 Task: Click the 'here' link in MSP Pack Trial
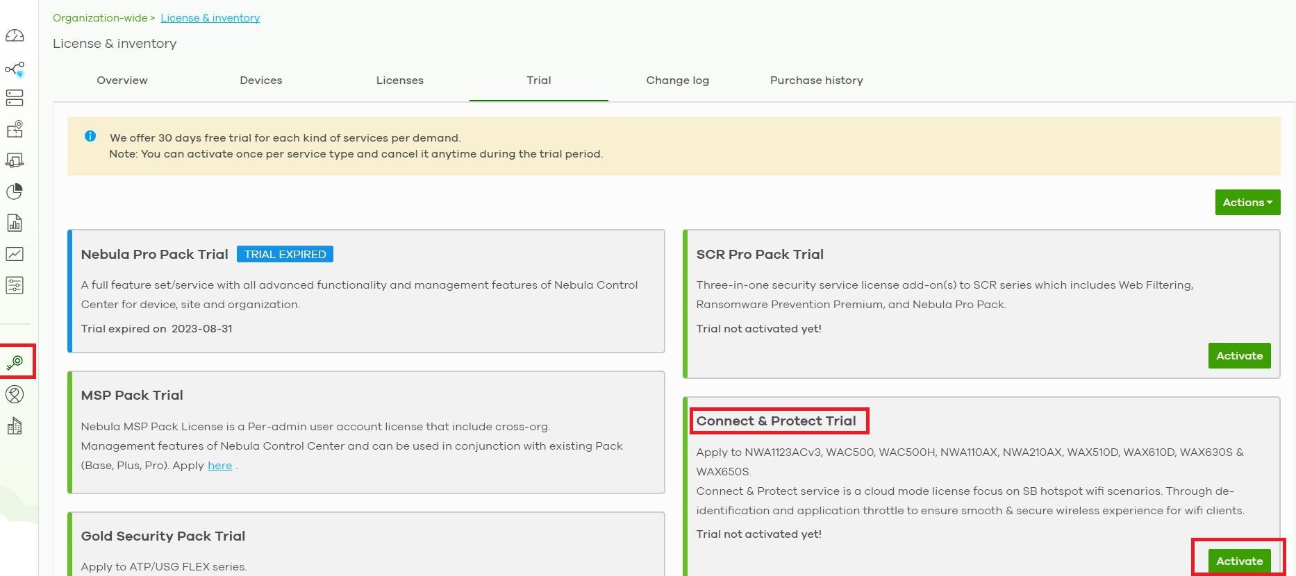219,466
